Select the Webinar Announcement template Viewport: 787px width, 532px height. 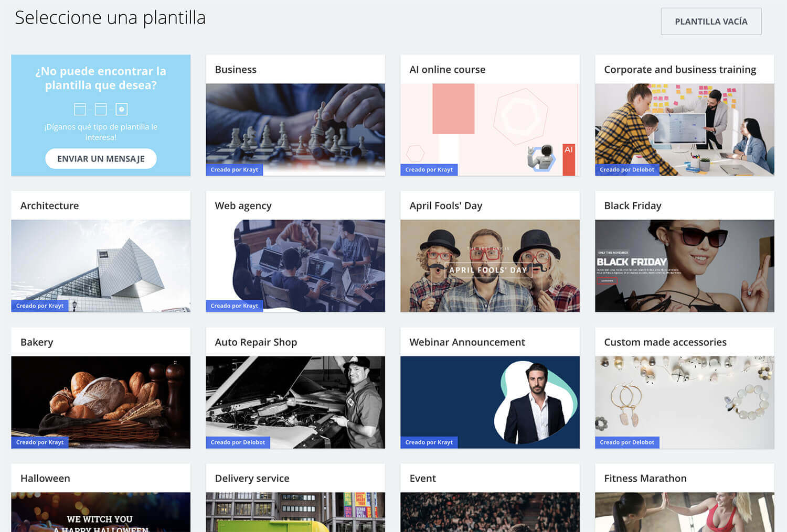[x=490, y=401]
